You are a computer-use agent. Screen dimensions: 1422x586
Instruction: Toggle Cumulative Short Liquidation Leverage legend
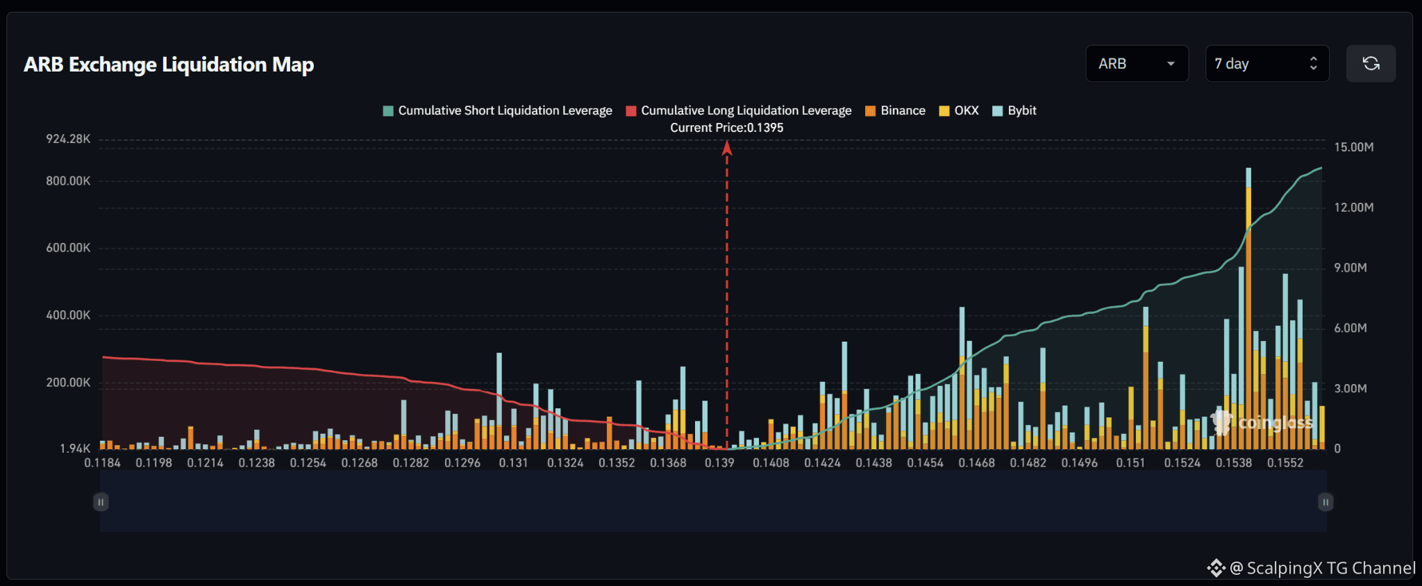point(498,110)
